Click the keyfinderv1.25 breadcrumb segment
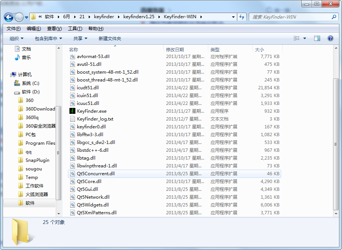This screenshot has height=250, width=342. coord(139,17)
